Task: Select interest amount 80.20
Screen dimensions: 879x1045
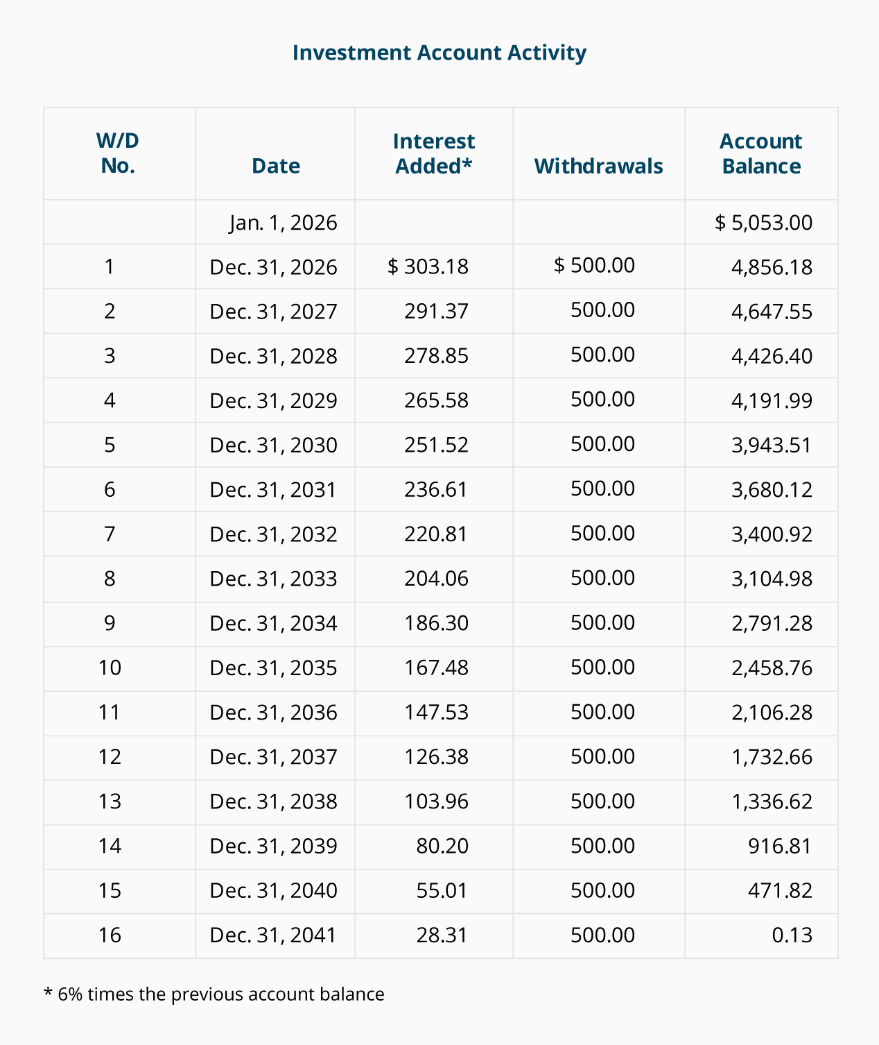Action: pyautogui.click(x=442, y=846)
